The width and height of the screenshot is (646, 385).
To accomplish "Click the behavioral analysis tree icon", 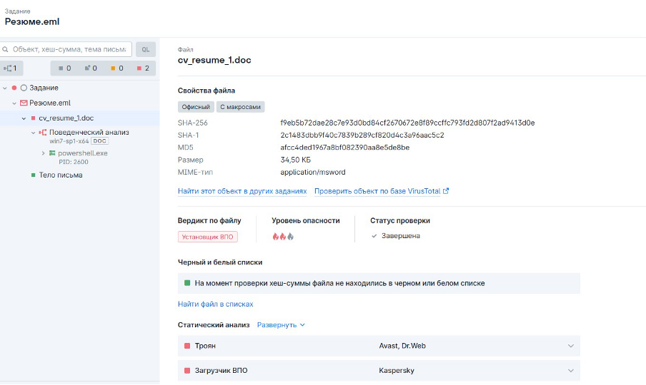I will [42, 133].
